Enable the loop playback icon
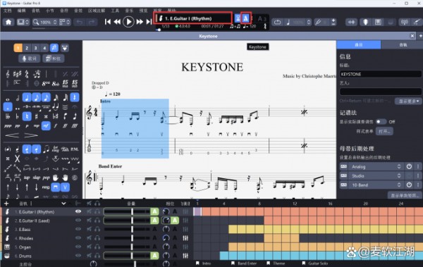423x267 pixels. point(277,22)
